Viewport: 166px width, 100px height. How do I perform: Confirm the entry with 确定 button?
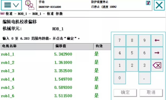[125, 93]
